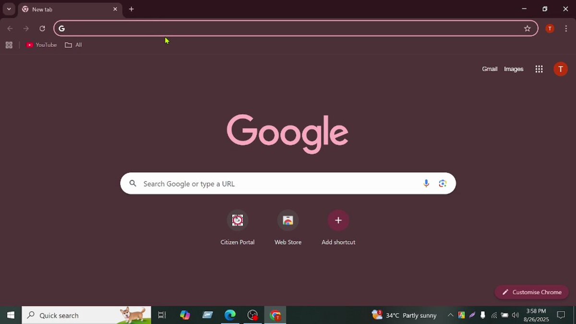Click the browser forward arrow
Screen dimensions: 576x324
tap(26, 28)
